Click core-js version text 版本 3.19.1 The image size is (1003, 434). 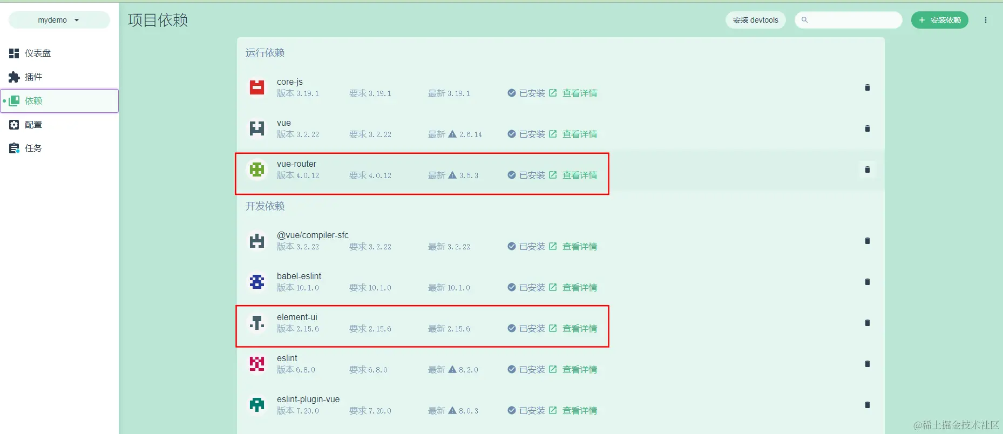(298, 93)
